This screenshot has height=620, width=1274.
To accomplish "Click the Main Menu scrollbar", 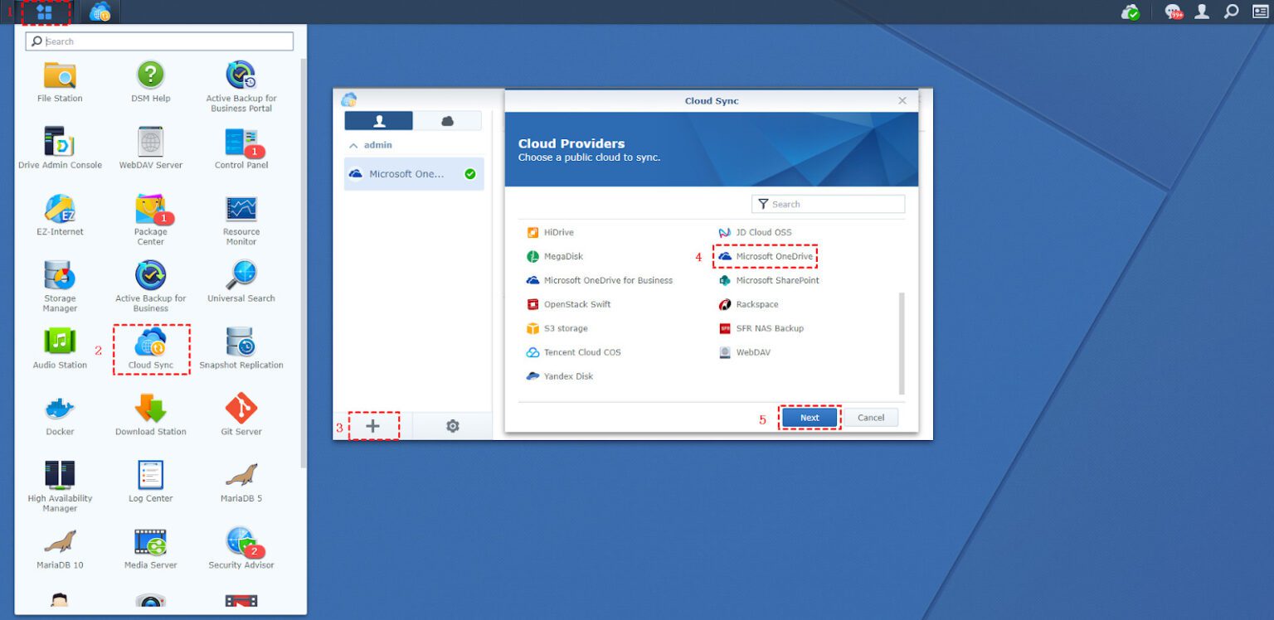I will point(304,264).
